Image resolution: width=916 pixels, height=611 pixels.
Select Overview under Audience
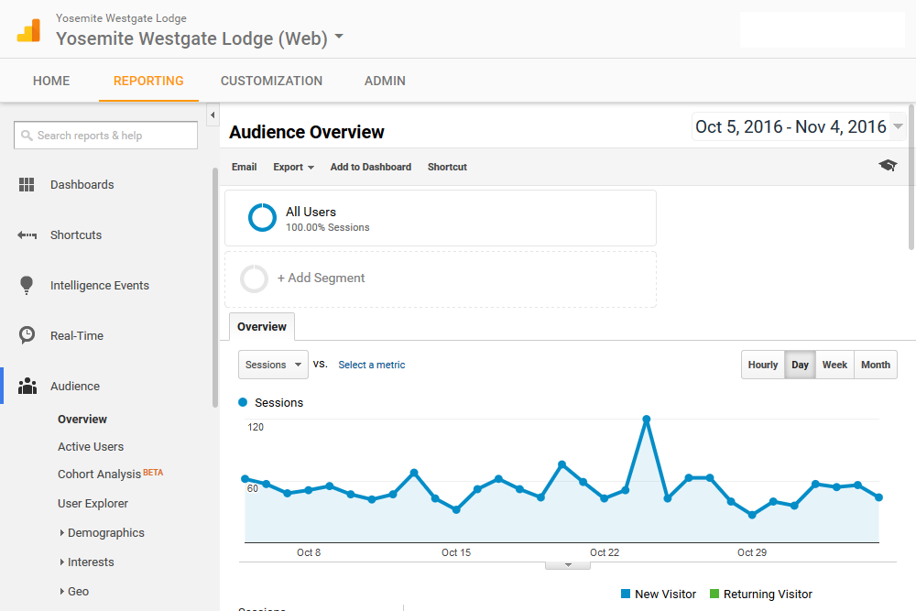tap(82, 419)
